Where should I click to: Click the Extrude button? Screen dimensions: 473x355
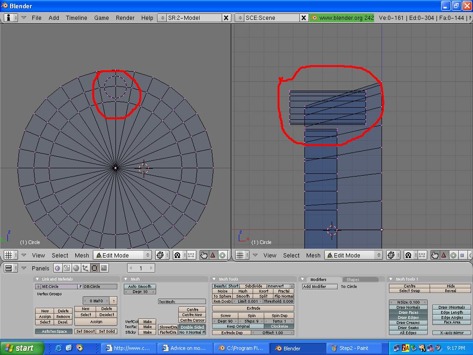pyautogui.click(x=253, y=308)
